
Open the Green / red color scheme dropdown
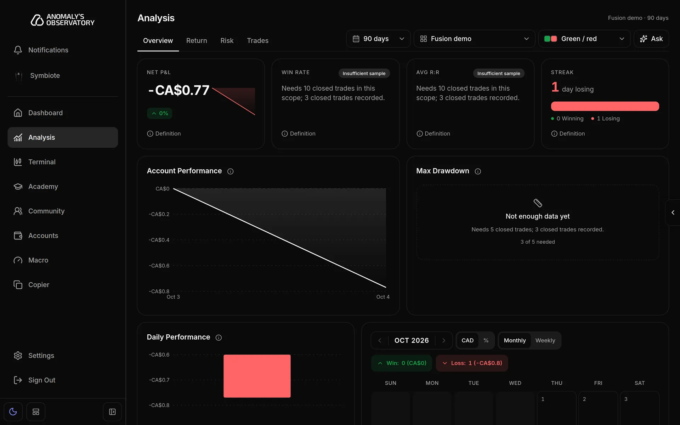(x=584, y=39)
